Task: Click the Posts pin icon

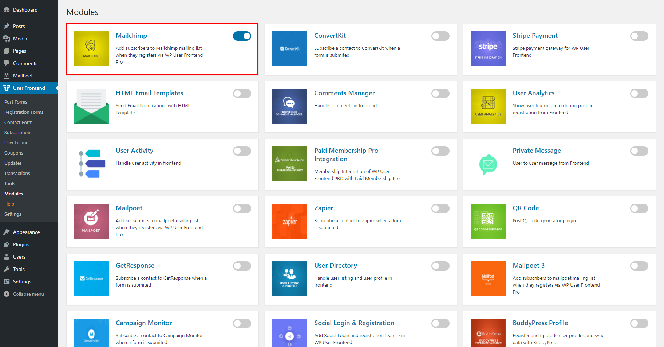Action: point(7,26)
